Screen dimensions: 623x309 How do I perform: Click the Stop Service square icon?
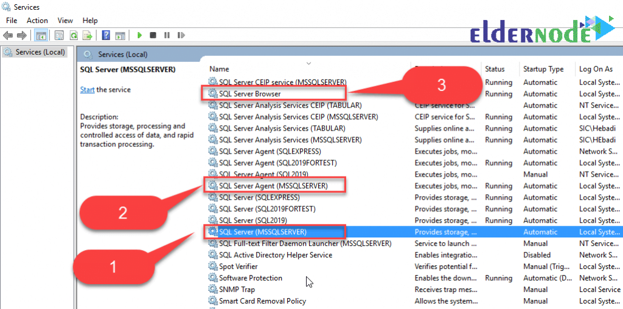(x=153, y=35)
